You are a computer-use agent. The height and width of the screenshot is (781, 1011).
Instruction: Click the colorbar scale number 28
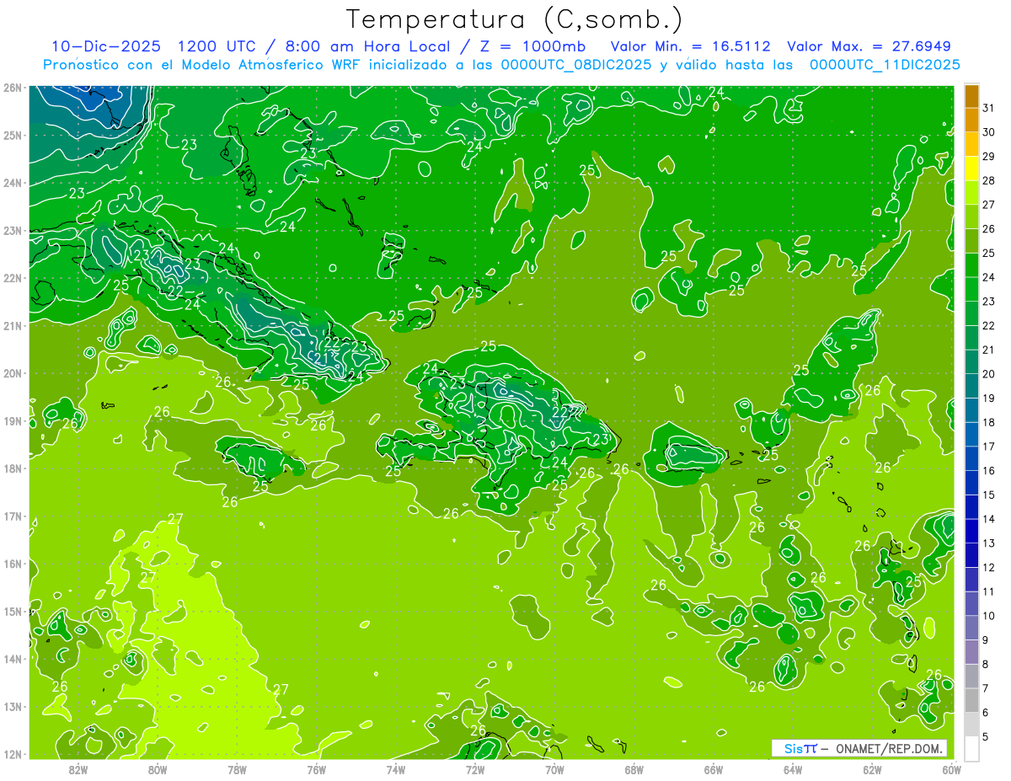[x=988, y=180]
